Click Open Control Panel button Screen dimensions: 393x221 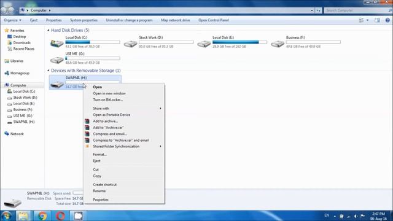click(x=214, y=20)
